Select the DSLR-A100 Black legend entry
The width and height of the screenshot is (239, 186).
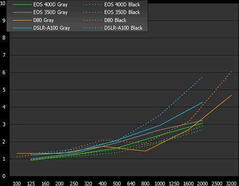coord(113,28)
